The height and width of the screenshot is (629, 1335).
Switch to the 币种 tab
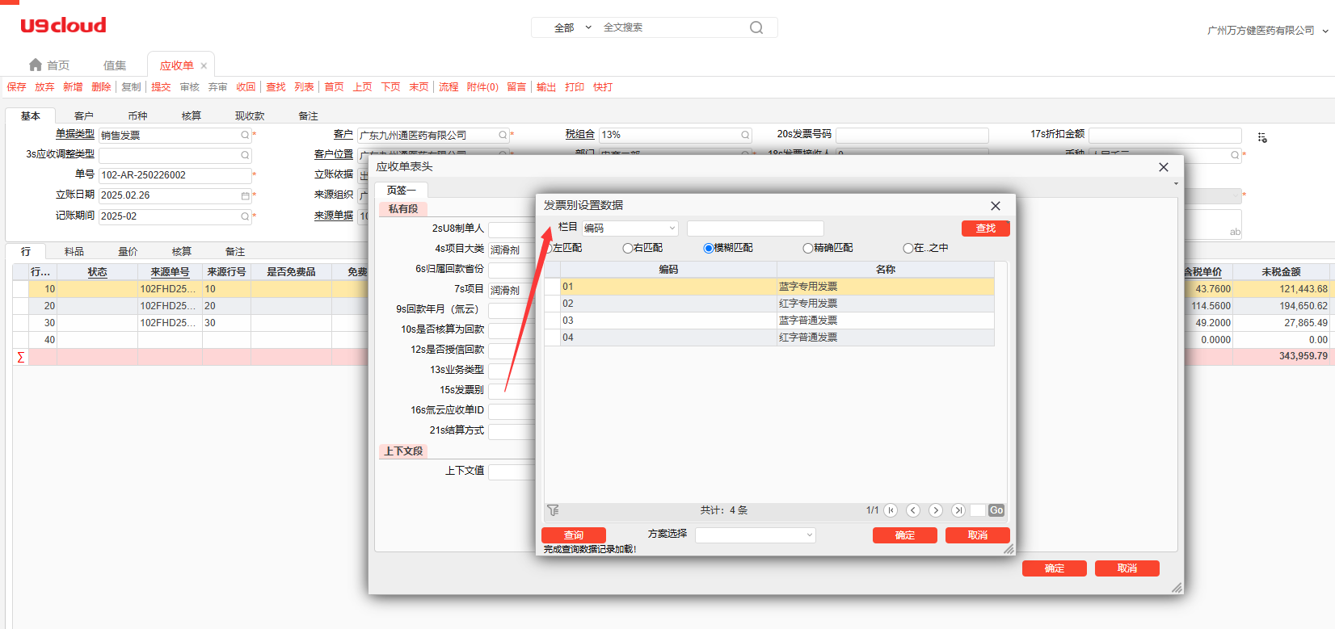tap(137, 116)
